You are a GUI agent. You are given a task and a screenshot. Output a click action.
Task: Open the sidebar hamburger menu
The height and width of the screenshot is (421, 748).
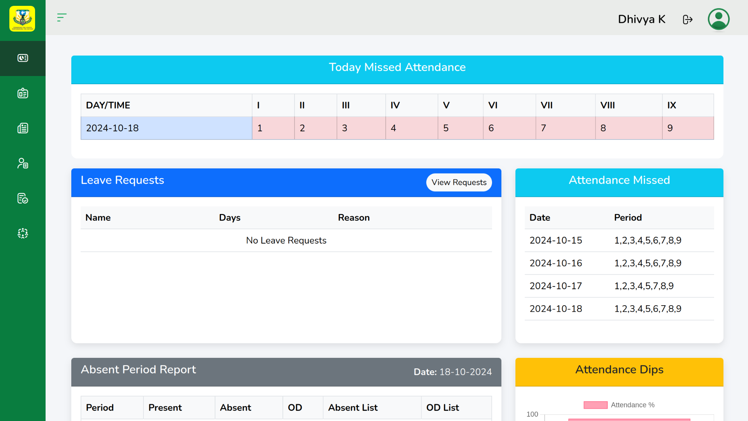[62, 18]
